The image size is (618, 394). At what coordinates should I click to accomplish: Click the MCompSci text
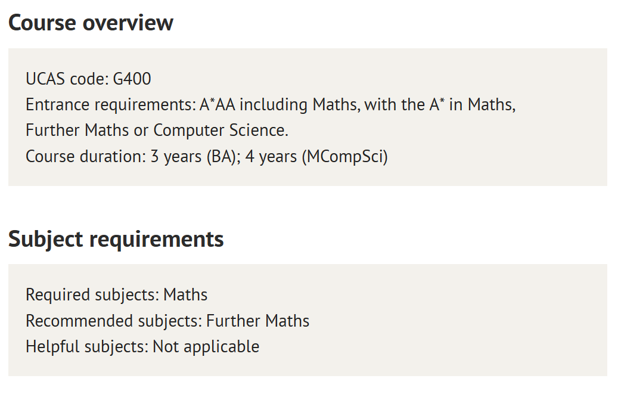345,157
